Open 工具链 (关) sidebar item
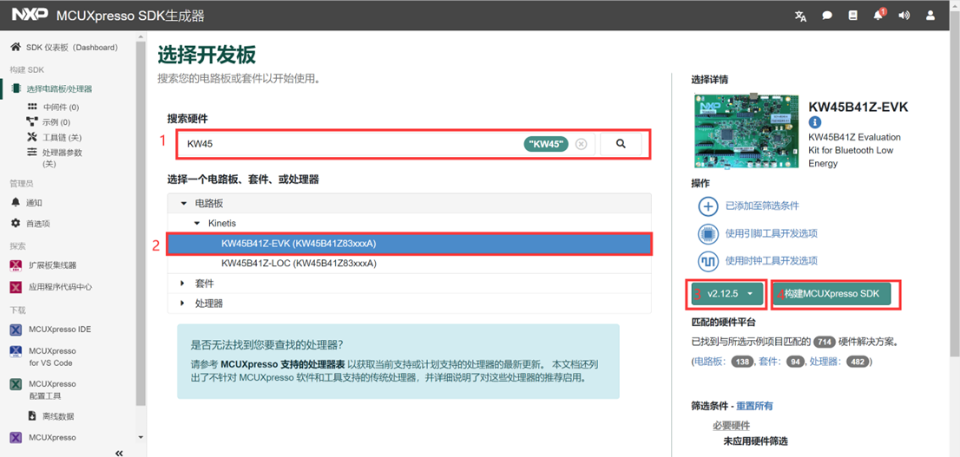The image size is (960, 457). tap(62, 137)
